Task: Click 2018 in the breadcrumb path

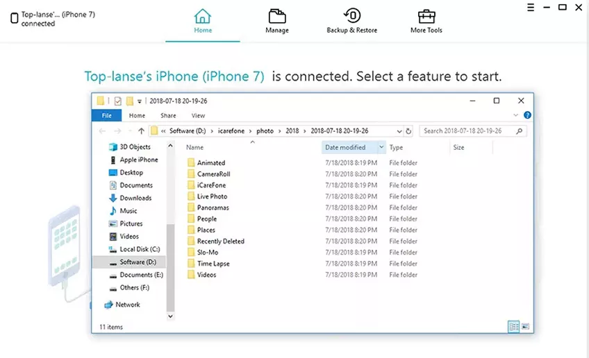Action: (292, 131)
